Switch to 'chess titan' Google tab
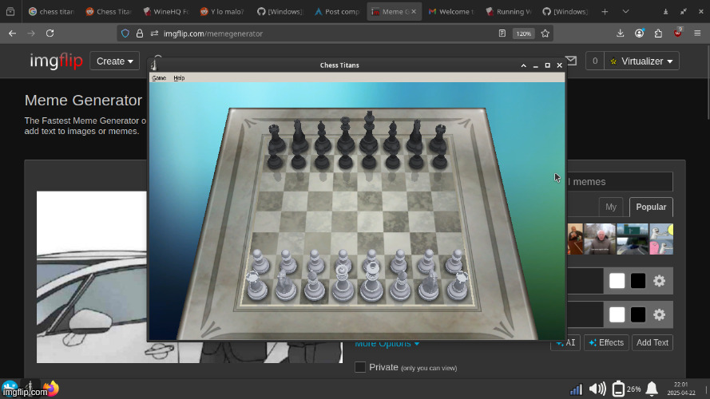Image resolution: width=710 pixels, height=399 pixels. (x=51, y=12)
